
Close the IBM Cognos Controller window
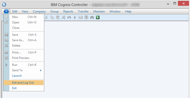pos(183,3)
